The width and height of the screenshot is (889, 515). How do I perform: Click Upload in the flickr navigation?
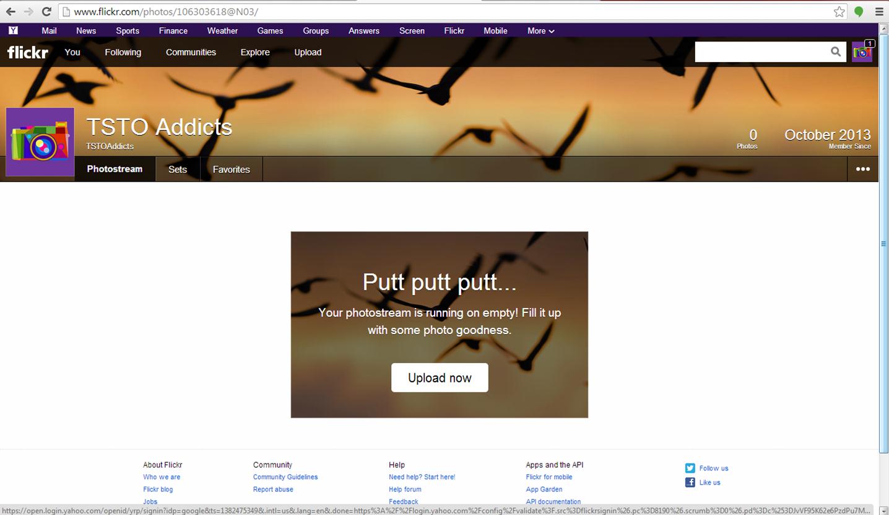[308, 53]
